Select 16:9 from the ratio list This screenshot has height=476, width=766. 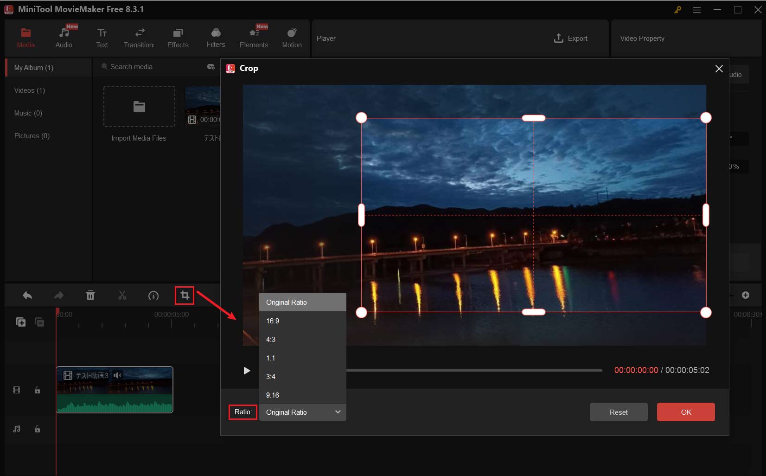click(x=273, y=321)
